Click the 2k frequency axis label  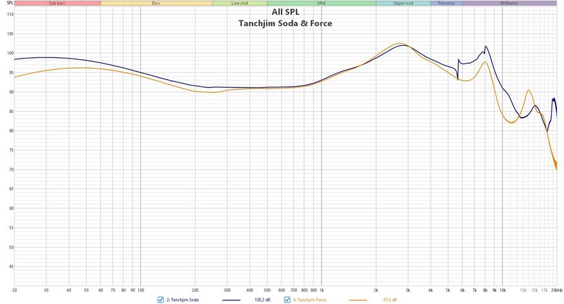pos(376,290)
